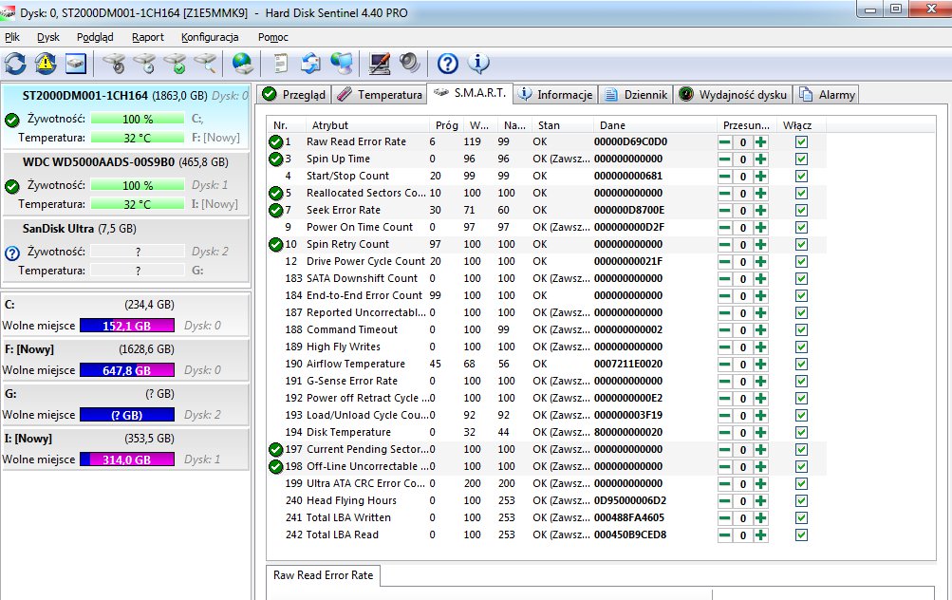Image resolution: width=952 pixels, height=600 pixels.
Task: Toggle the Reallocated Sectors Count enable checkbox
Action: click(x=801, y=193)
